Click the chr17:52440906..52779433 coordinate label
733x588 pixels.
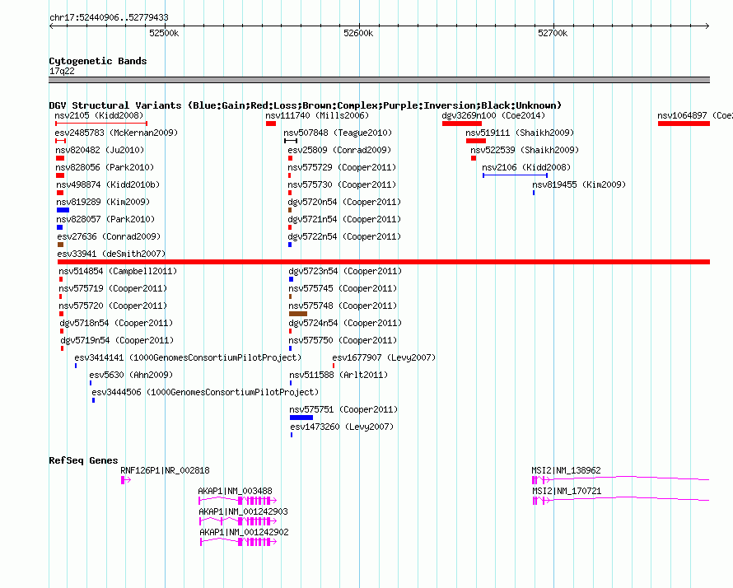[x=109, y=17]
